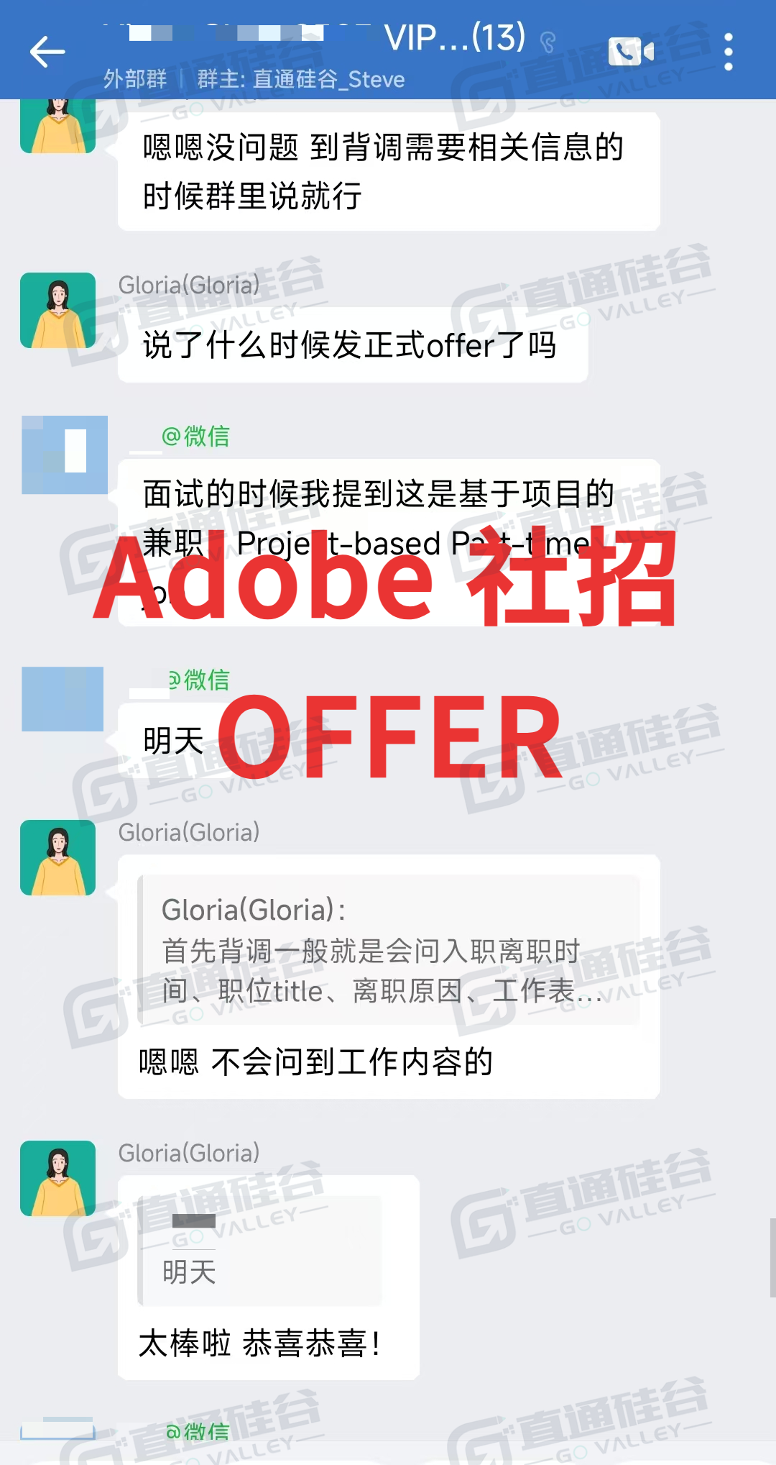Tap message 太棒啦 恭喜恭喜!

(x=259, y=1343)
